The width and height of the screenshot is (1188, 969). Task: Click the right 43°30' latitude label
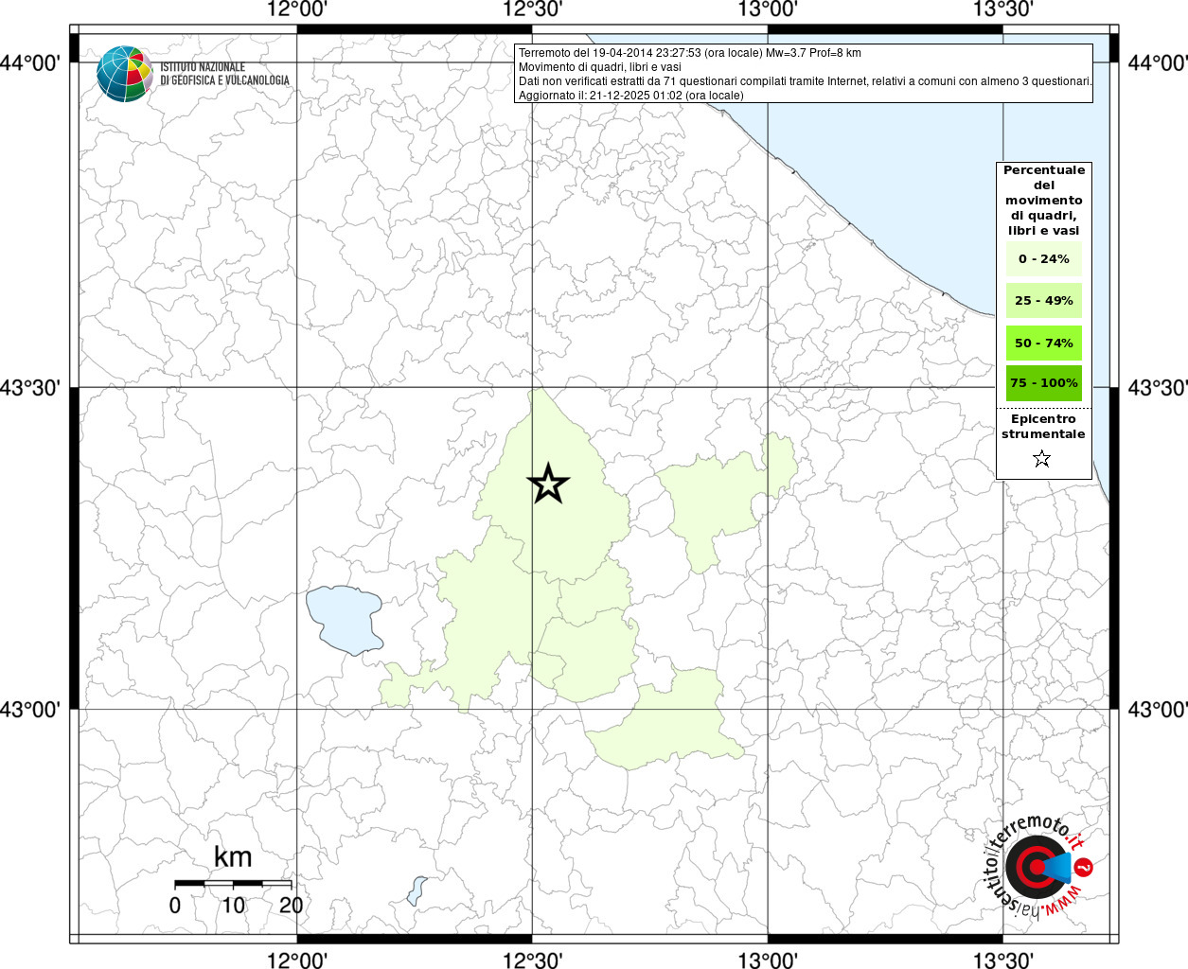(1157, 388)
